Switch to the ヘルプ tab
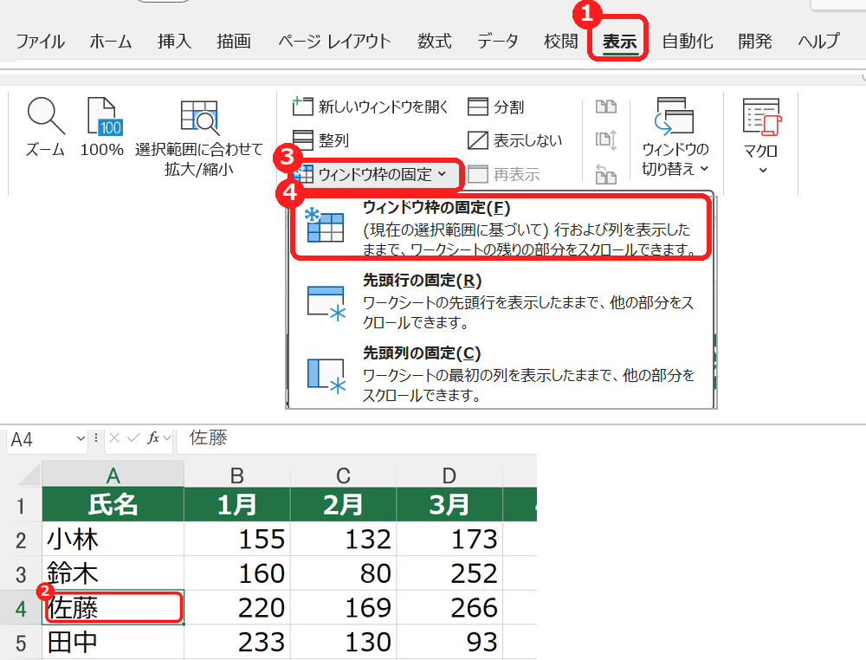 coord(818,42)
